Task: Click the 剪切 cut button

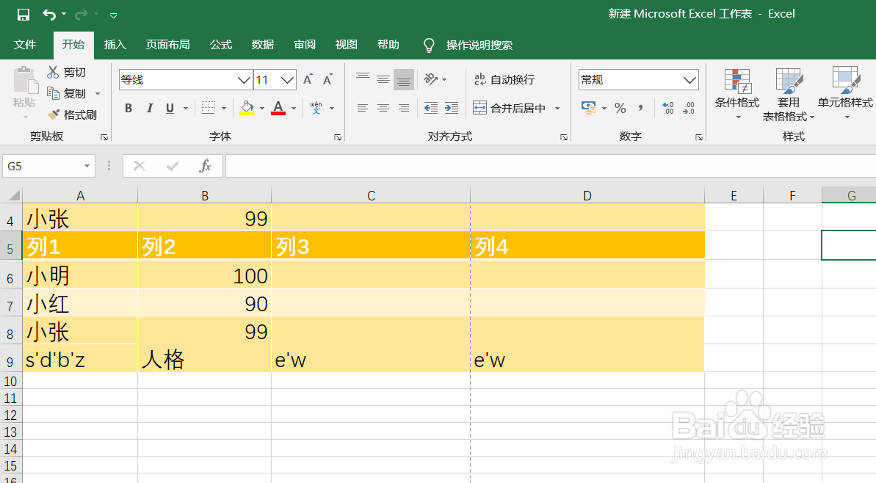Action: [67, 73]
